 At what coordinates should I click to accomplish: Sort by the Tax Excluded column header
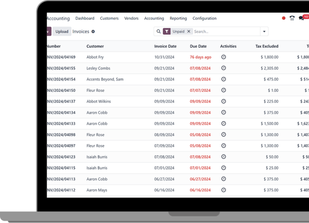[x=267, y=46]
